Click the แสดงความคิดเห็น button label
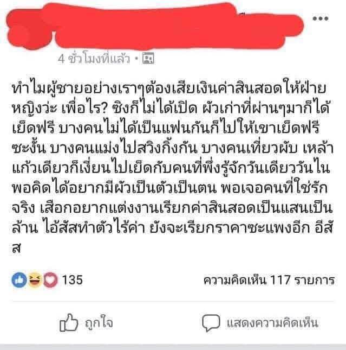346x350 pixels. 272,323
